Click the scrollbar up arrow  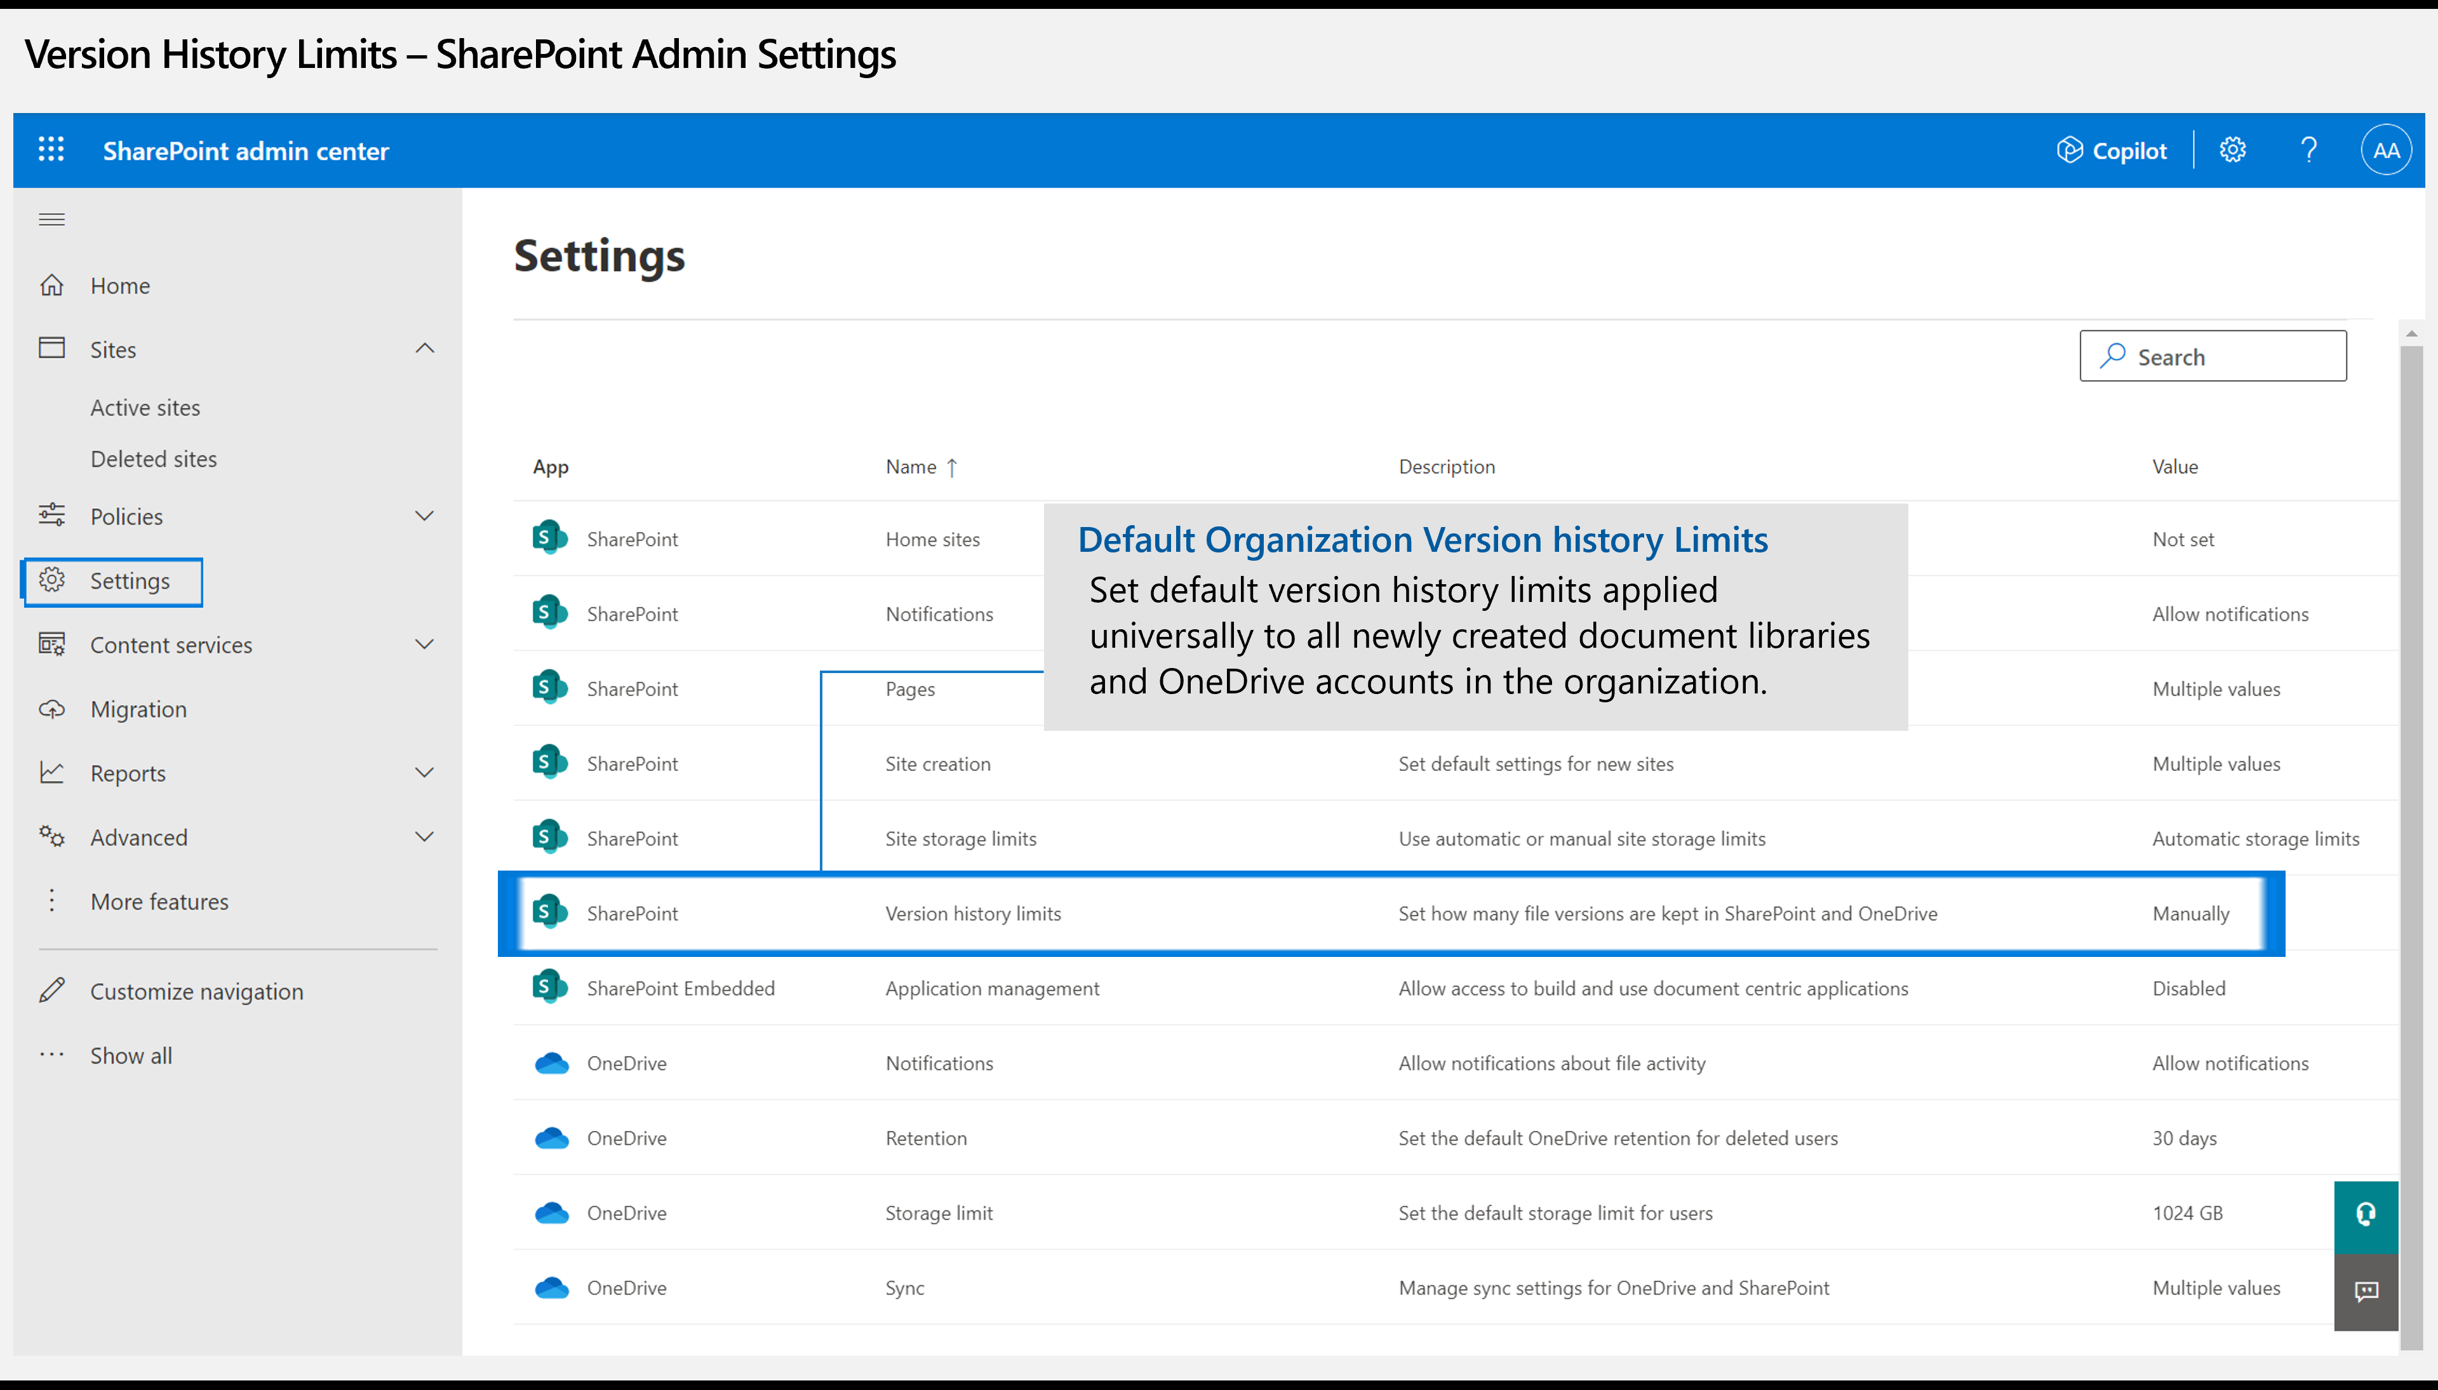pyautogui.click(x=2411, y=333)
